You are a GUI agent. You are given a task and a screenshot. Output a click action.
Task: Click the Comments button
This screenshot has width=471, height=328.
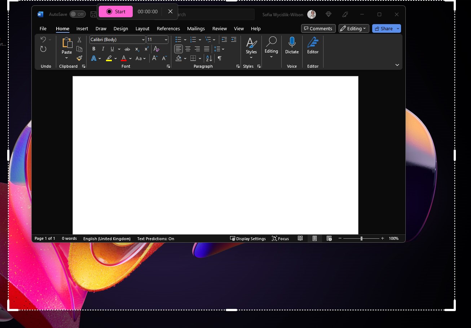pos(318,28)
